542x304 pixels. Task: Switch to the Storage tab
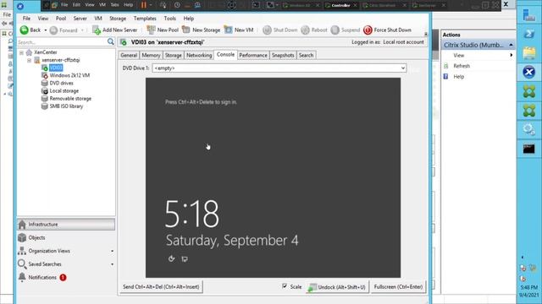tap(173, 55)
